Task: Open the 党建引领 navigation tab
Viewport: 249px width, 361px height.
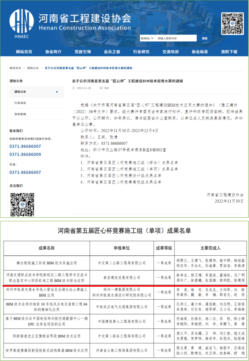Action: pos(82,52)
